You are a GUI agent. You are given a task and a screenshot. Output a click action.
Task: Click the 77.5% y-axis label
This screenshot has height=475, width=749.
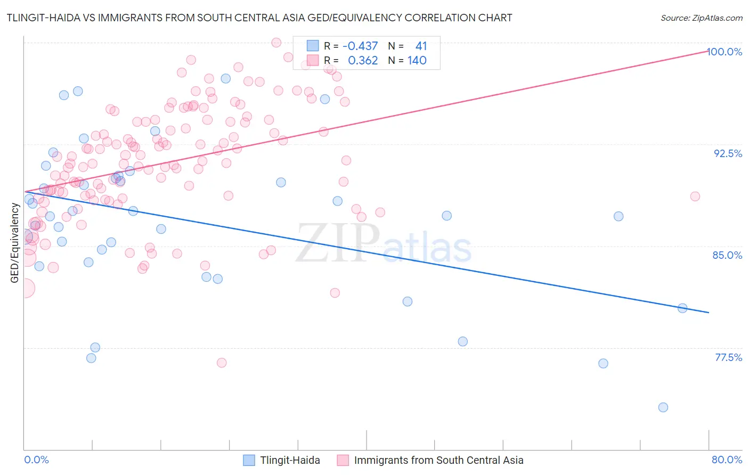coord(729,357)
